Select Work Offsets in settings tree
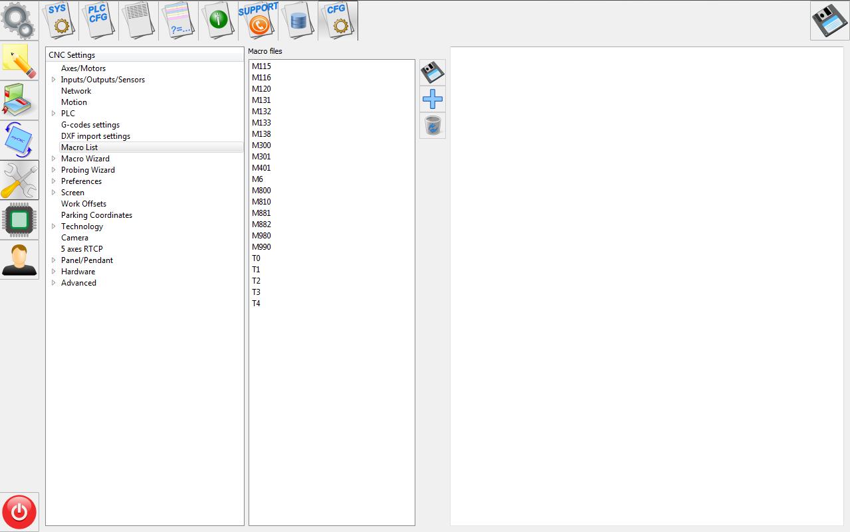Viewport: 850px width, 532px height. click(x=84, y=204)
